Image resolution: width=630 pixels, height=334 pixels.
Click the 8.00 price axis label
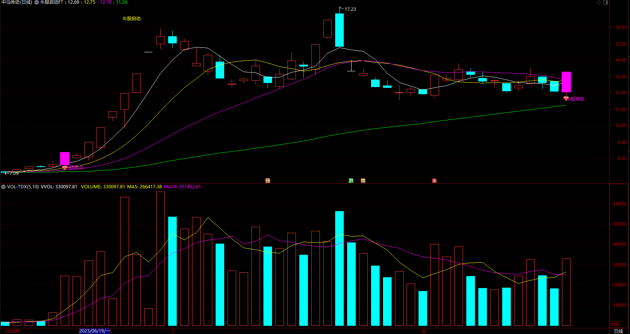click(622, 158)
